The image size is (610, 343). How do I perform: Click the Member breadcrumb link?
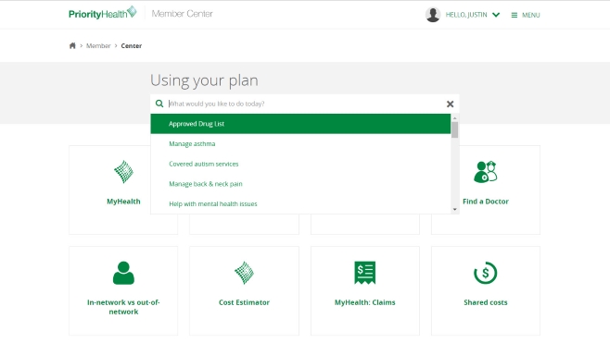point(98,46)
